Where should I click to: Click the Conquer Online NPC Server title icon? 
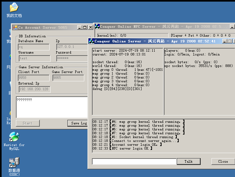tap(97, 26)
